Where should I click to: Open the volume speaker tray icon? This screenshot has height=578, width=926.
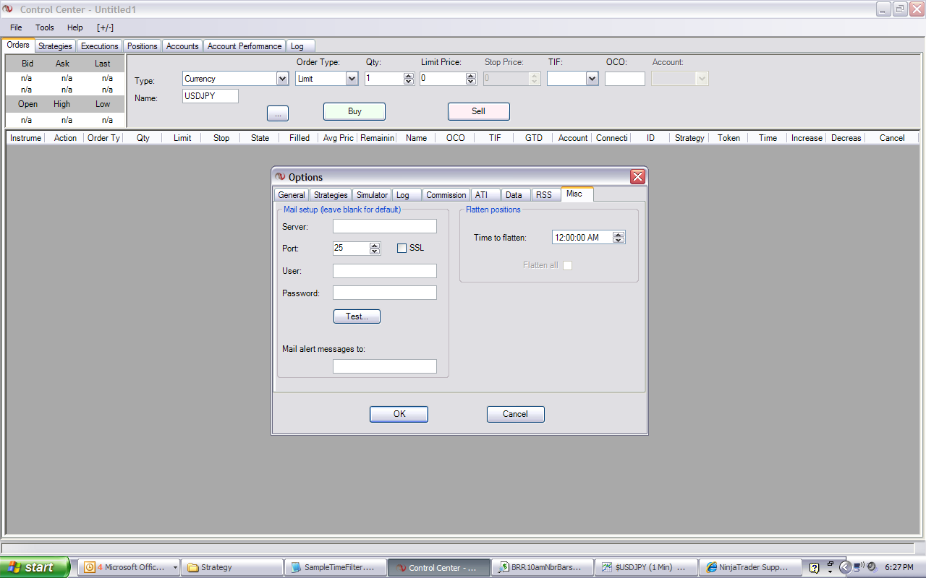click(x=871, y=567)
